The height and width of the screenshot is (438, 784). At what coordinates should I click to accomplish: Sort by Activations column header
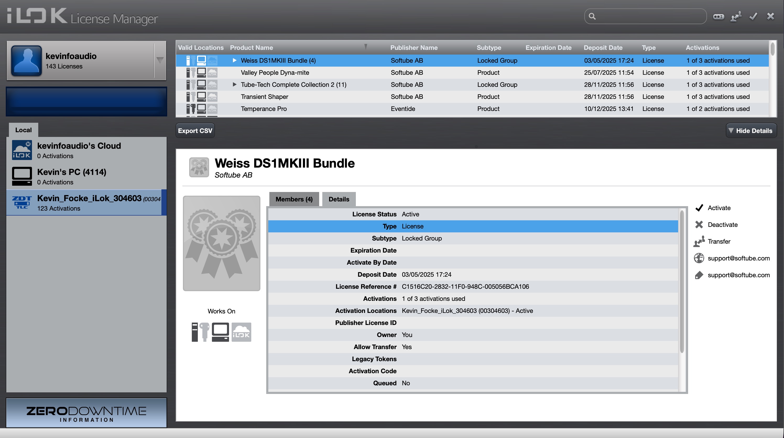pyautogui.click(x=703, y=47)
